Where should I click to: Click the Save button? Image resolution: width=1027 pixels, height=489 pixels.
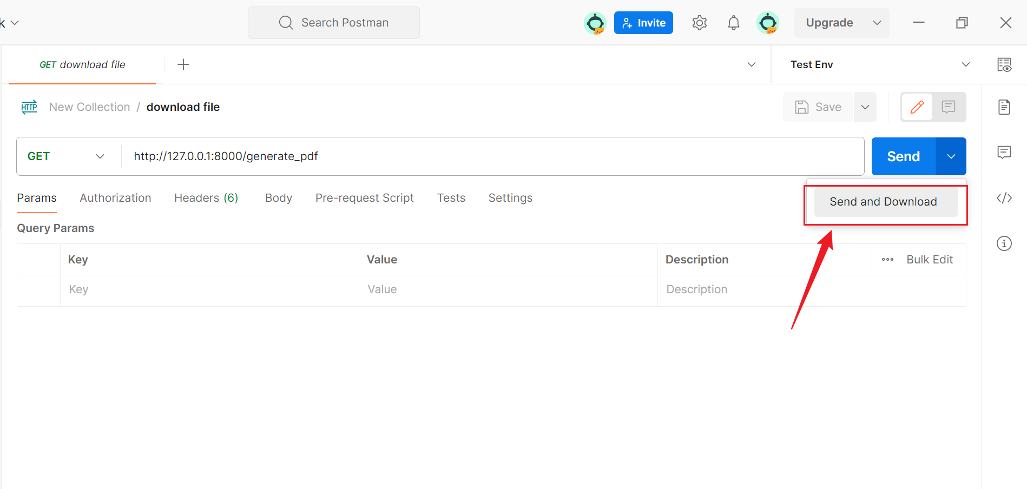(x=818, y=107)
